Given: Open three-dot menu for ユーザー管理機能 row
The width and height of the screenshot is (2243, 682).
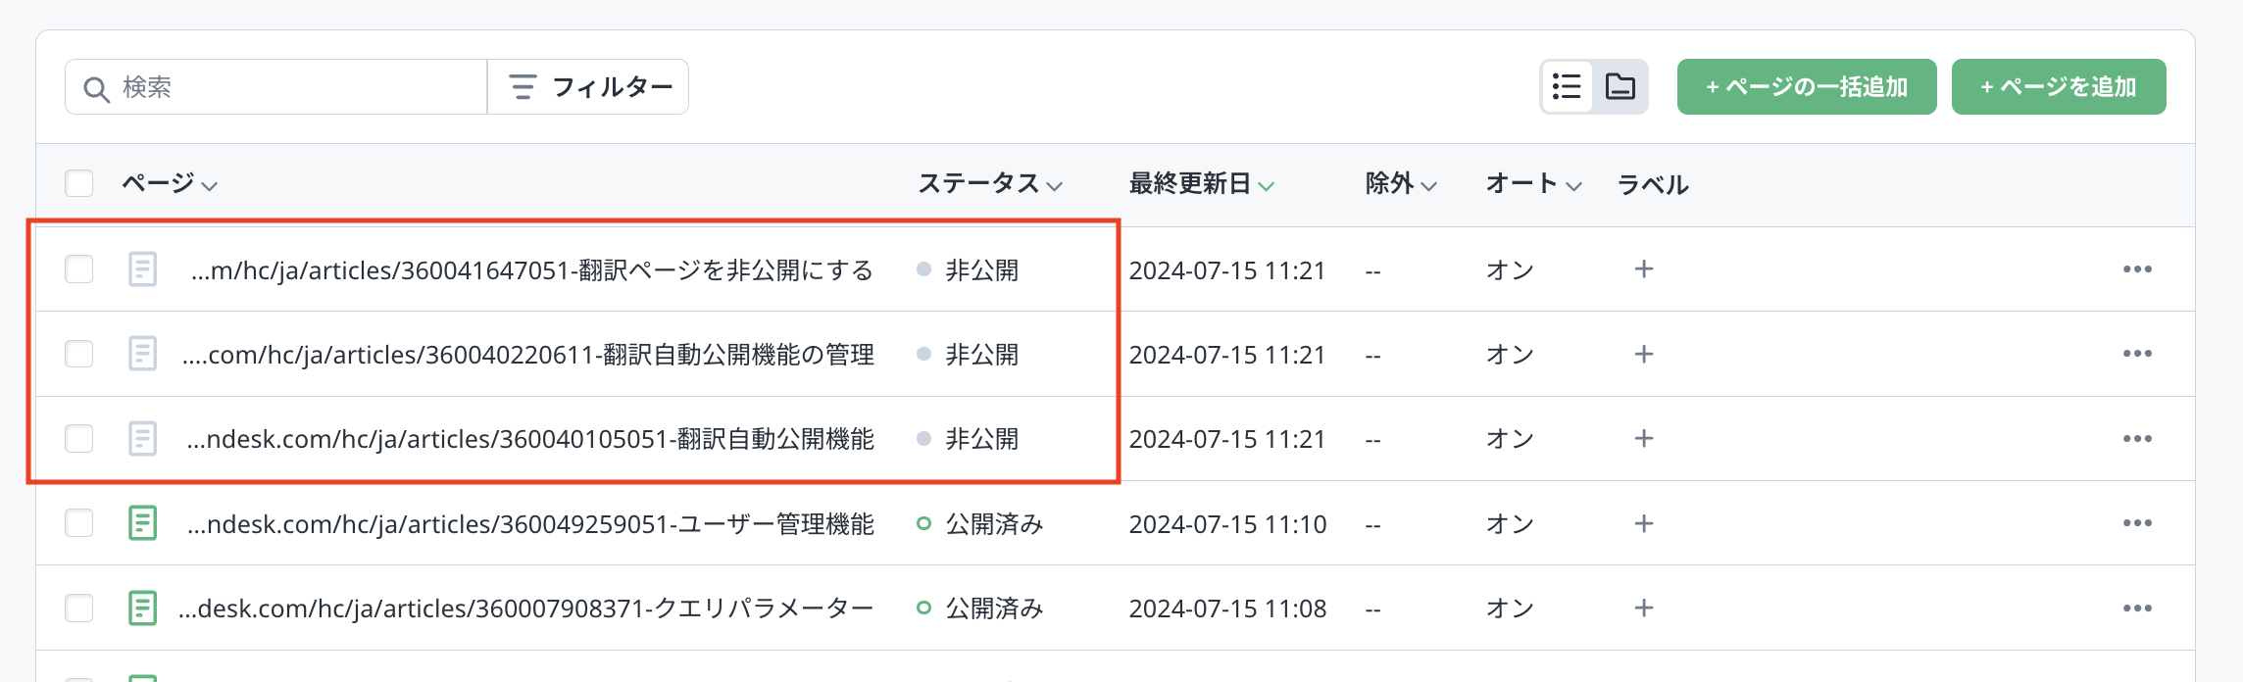Looking at the screenshot, I should point(2137,523).
